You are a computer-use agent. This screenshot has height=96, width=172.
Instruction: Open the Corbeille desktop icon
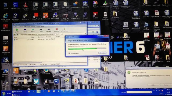pyautogui.click(x=5, y=6)
